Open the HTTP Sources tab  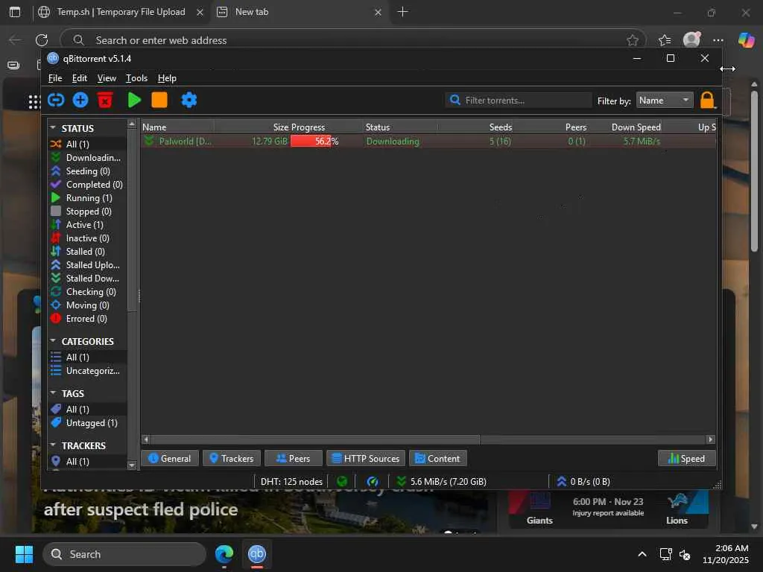365,458
